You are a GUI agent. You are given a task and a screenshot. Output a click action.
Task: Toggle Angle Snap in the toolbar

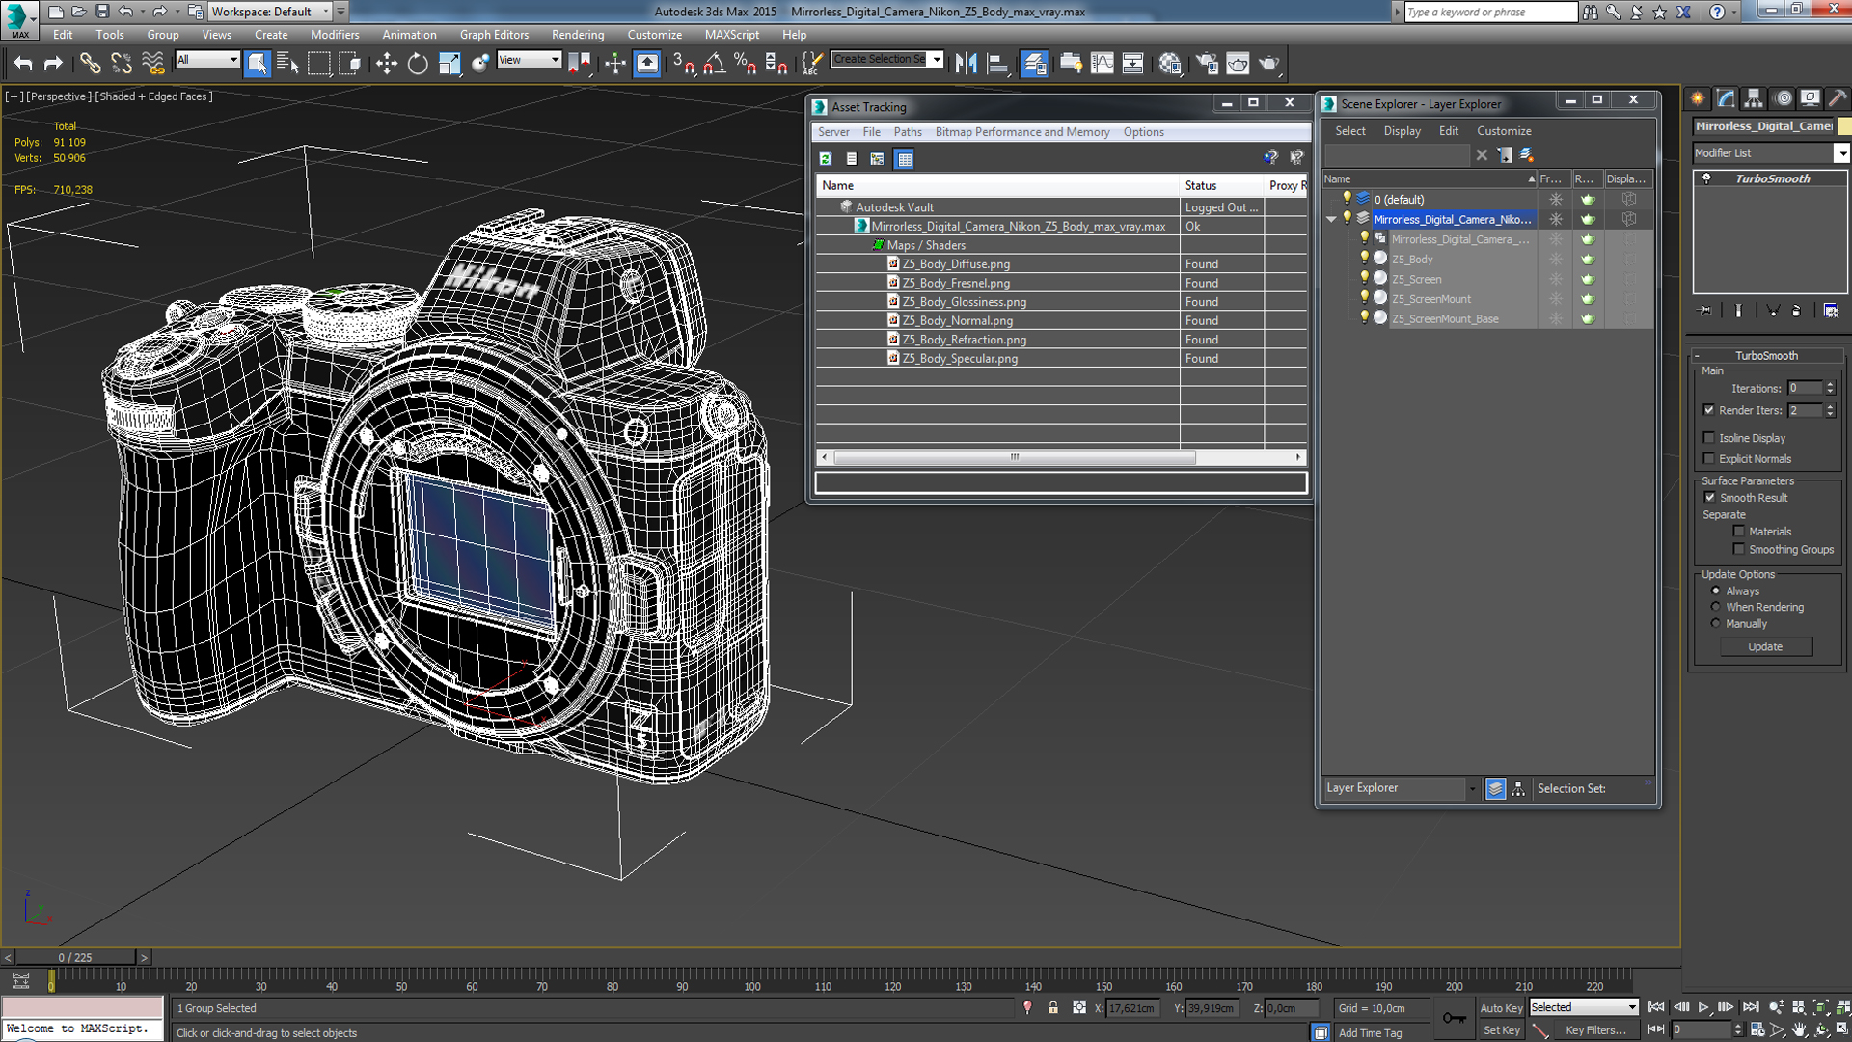pos(715,64)
